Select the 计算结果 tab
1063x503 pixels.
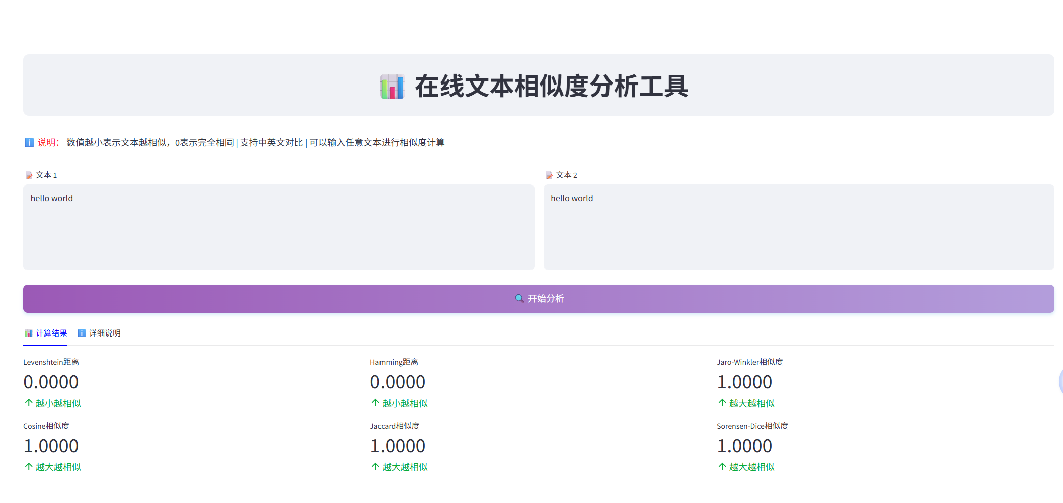pyautogui.click(x=50, y=333)
